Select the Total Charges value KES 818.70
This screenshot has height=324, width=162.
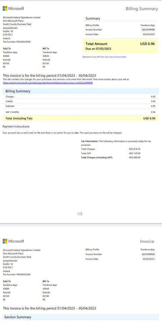[135, 149]
